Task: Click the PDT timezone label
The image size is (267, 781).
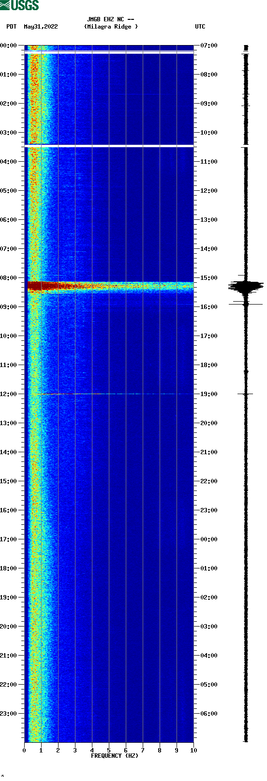Action: [x=11, y=27]
